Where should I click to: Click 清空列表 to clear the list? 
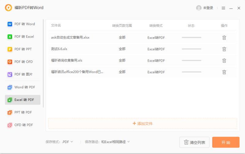[x=194, y=142]
